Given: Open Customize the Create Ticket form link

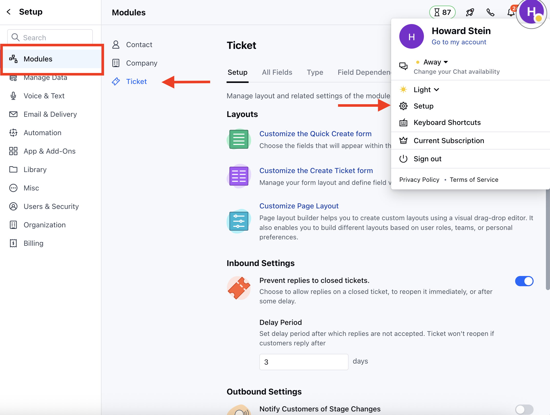Looking at the screenshot, I should (316, 171).
